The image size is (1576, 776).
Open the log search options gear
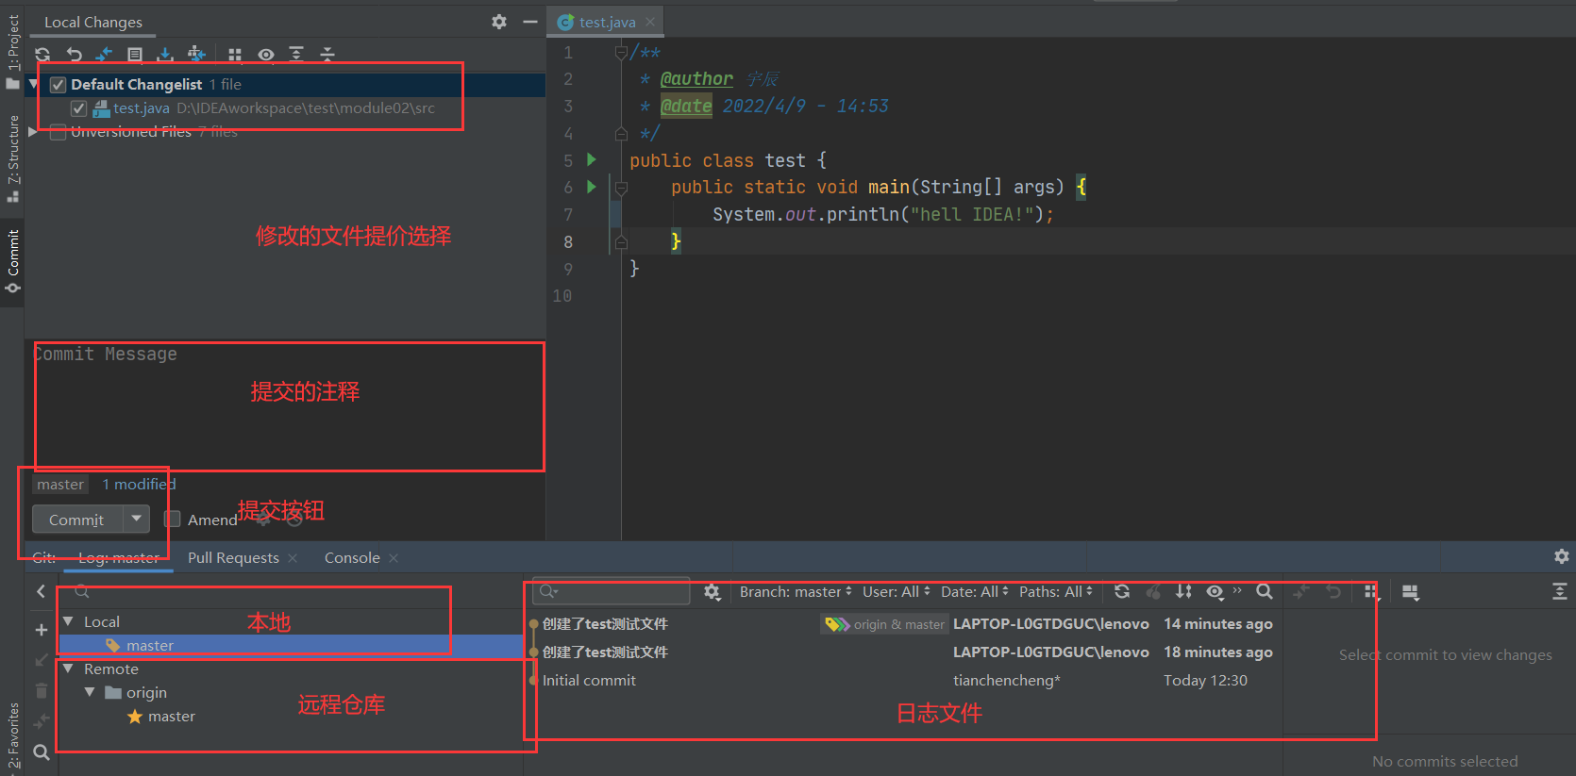coord(713,592)
